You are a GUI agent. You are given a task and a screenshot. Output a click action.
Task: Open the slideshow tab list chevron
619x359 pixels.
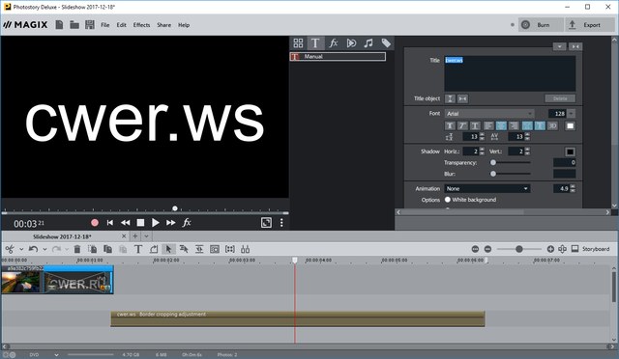(x=146, y=236)
